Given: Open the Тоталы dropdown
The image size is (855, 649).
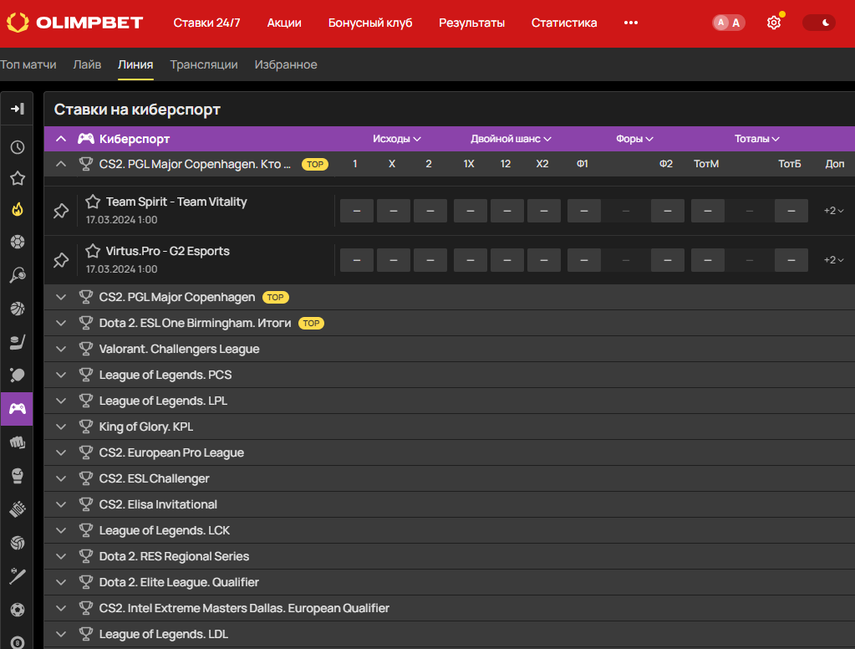Looking at the screenshot, I should (x=757, y=139).
